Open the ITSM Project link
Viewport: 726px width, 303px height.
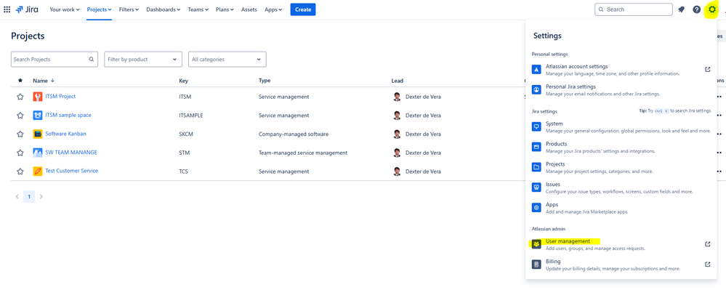[60, 96]
